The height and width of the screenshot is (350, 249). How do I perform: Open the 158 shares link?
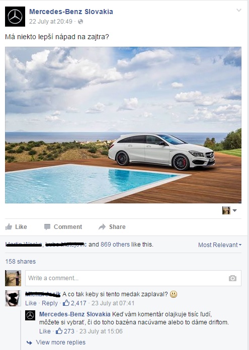pyautogui.click(x=20, y=262)
